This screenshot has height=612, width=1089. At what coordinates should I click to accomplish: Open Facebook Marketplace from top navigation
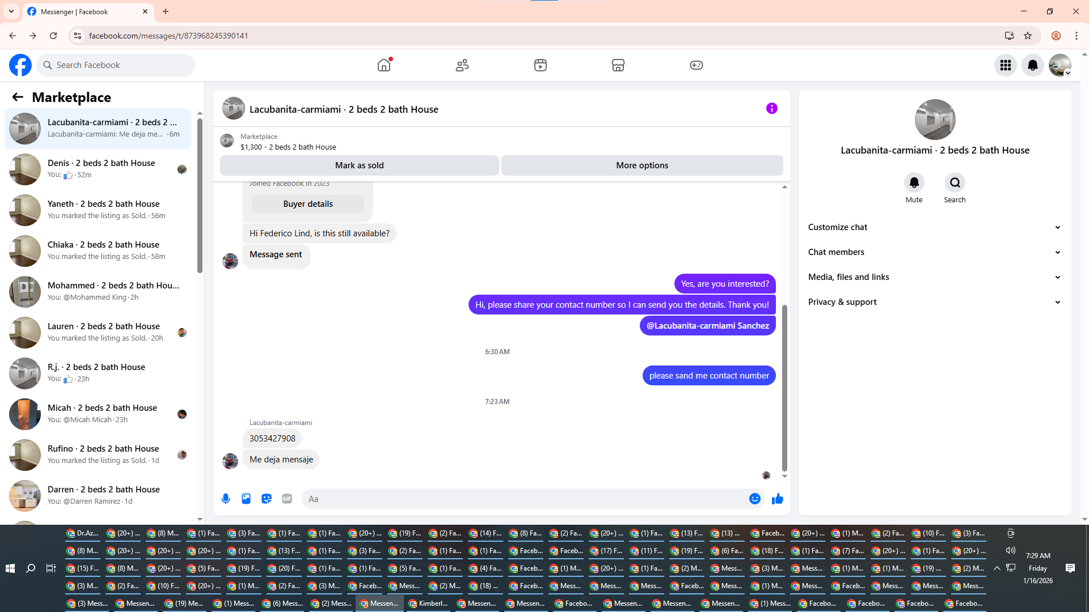point(618,65)
